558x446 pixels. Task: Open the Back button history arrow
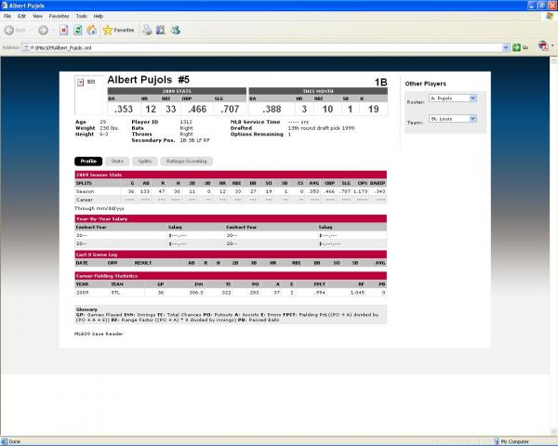31,31
